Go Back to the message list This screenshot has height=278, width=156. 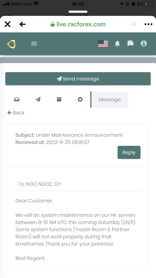coord(16,113)
